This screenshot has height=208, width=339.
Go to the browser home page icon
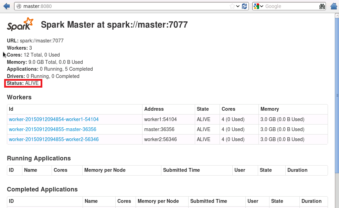(334, 6)
